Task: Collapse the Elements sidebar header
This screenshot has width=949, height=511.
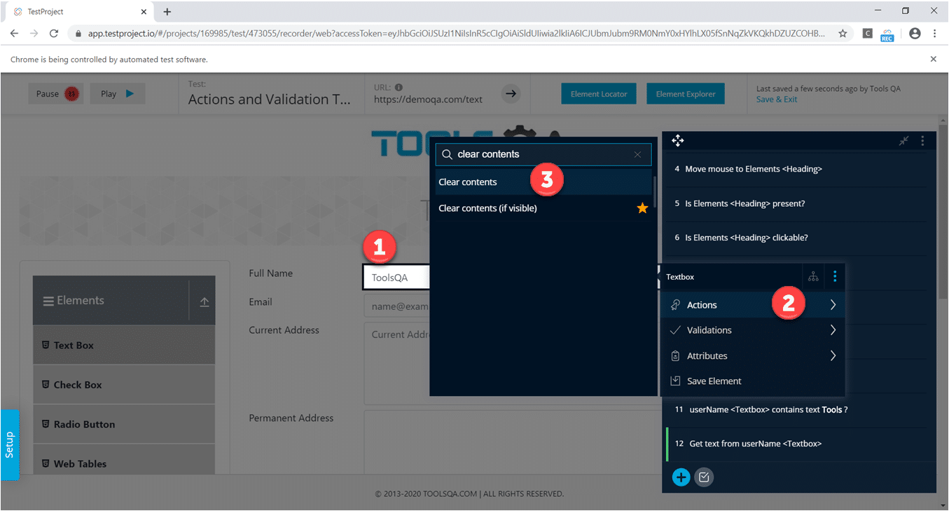Action: (111, 301)
